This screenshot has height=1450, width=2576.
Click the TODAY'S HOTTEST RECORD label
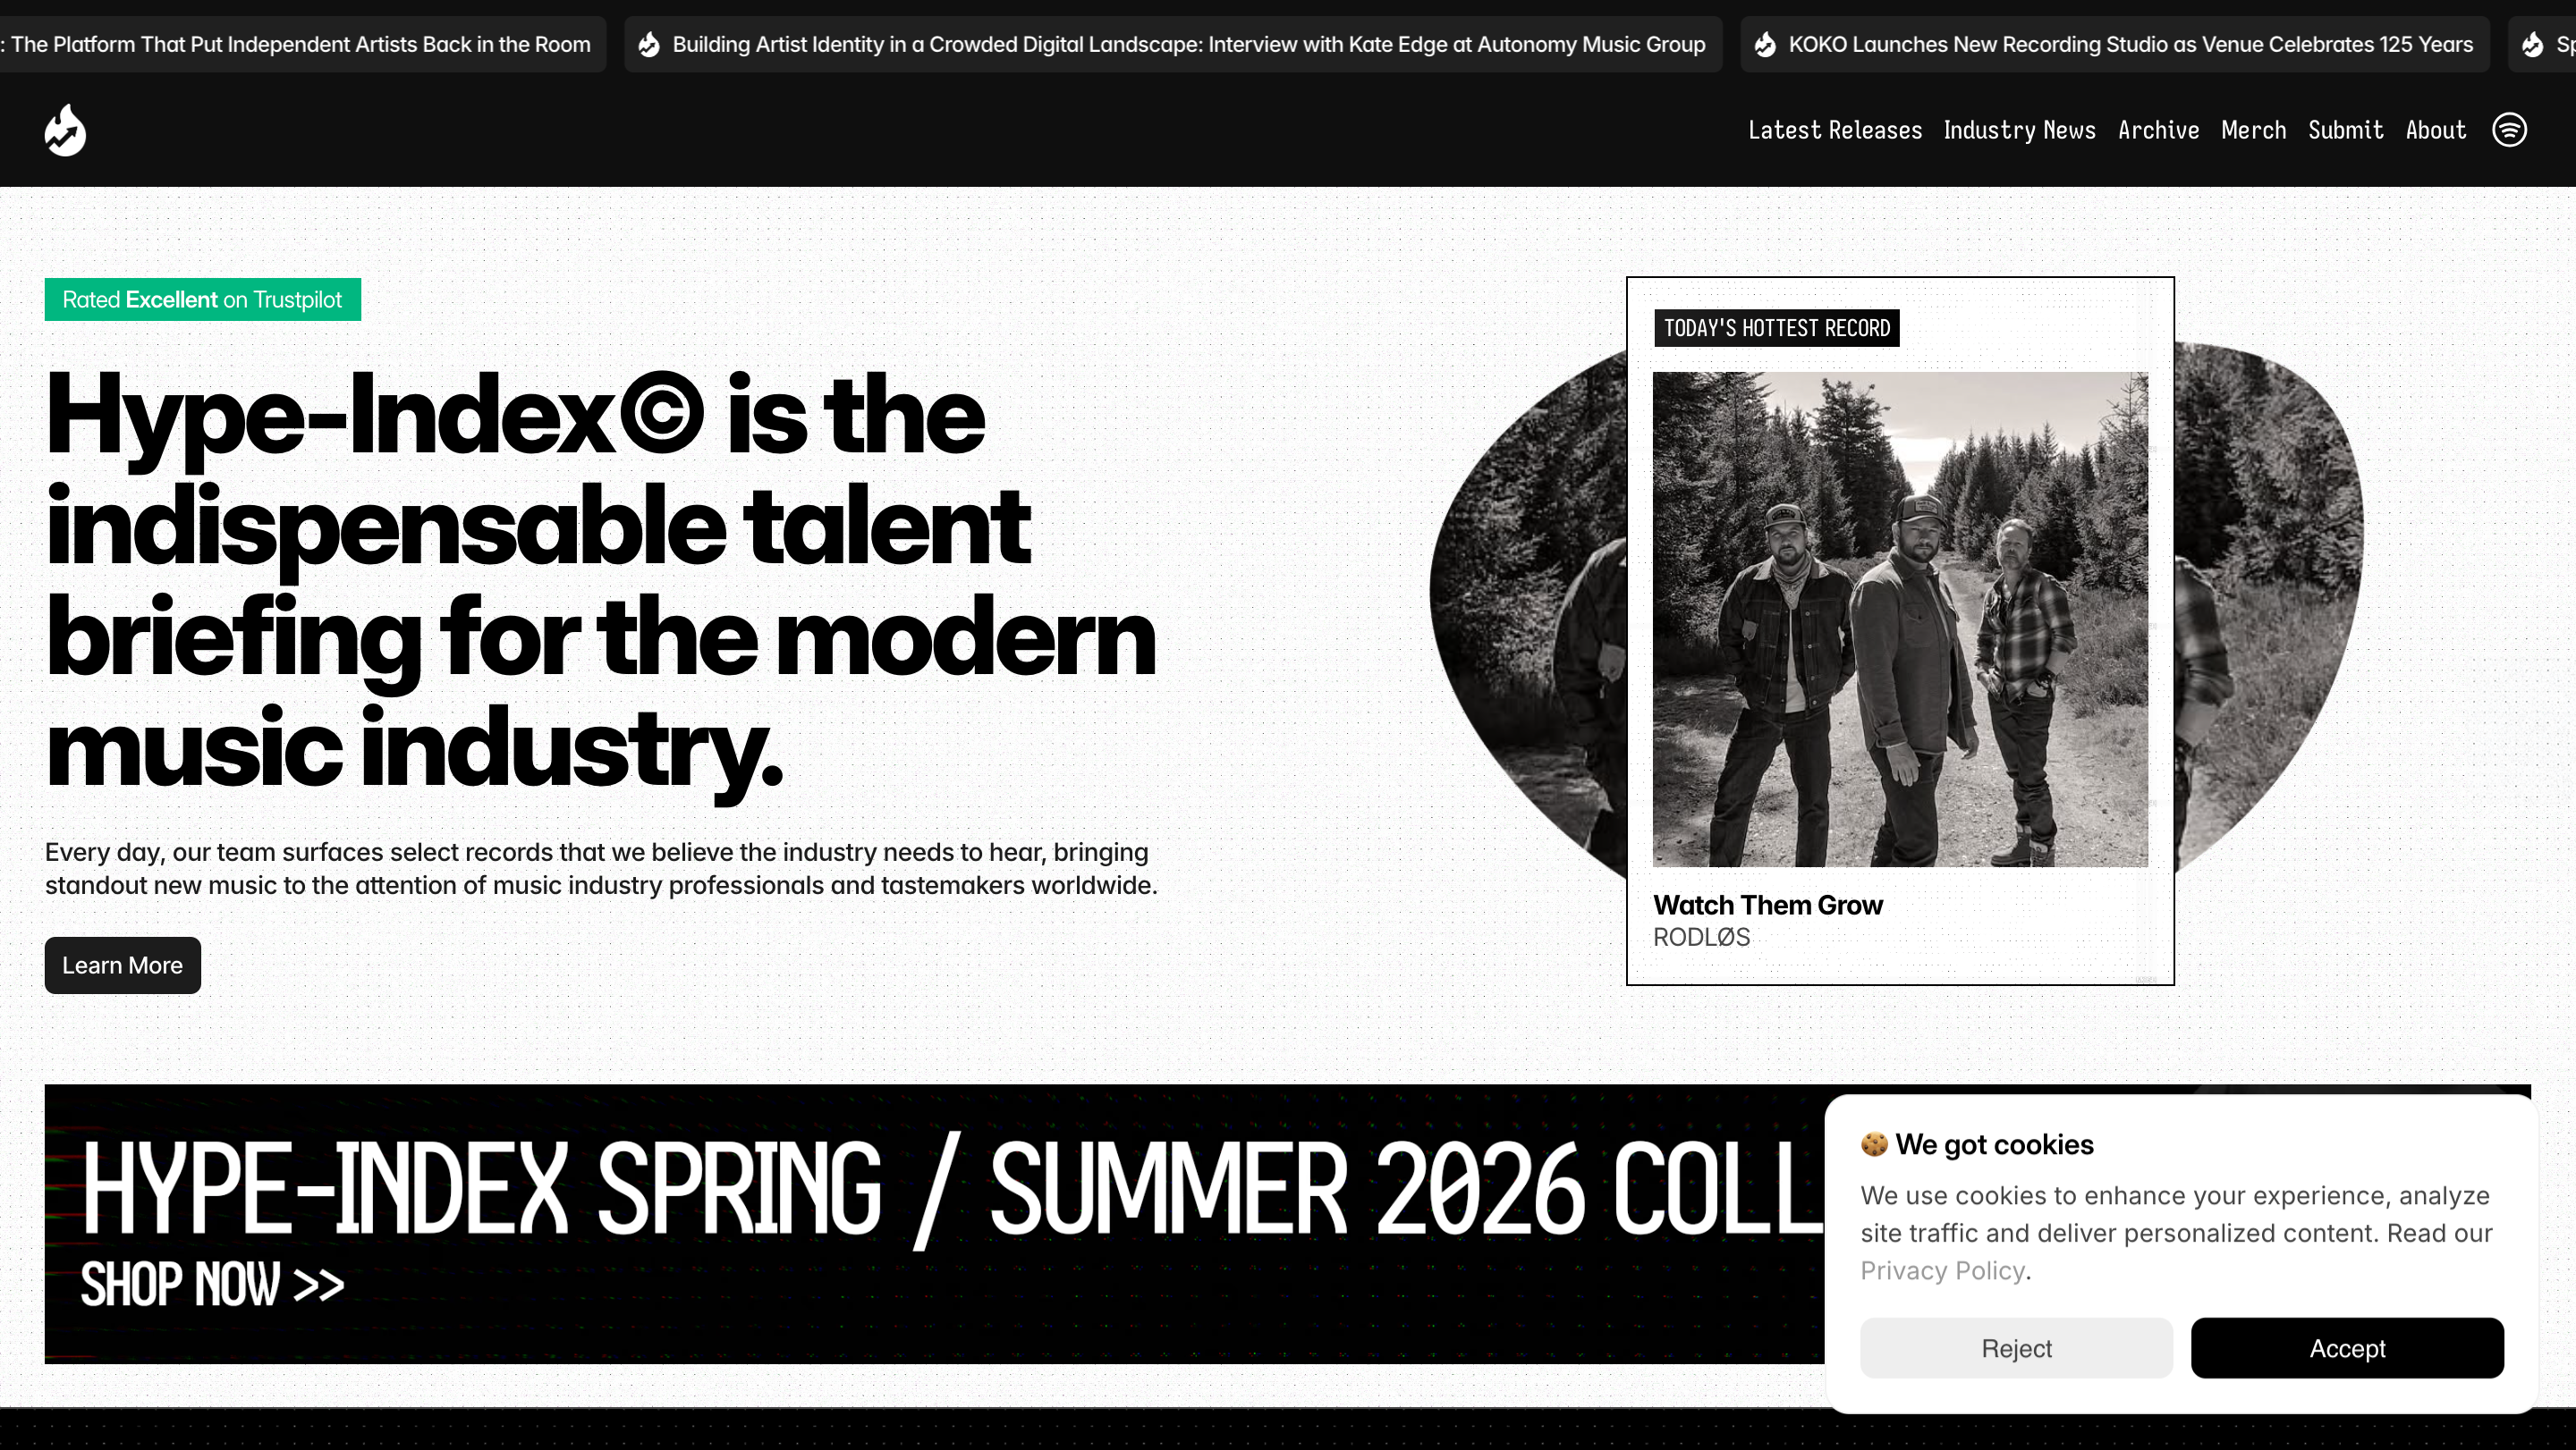(1776, 329)
